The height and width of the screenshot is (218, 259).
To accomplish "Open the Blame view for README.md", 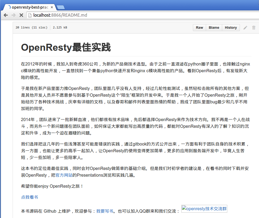I will pos(214,27).
